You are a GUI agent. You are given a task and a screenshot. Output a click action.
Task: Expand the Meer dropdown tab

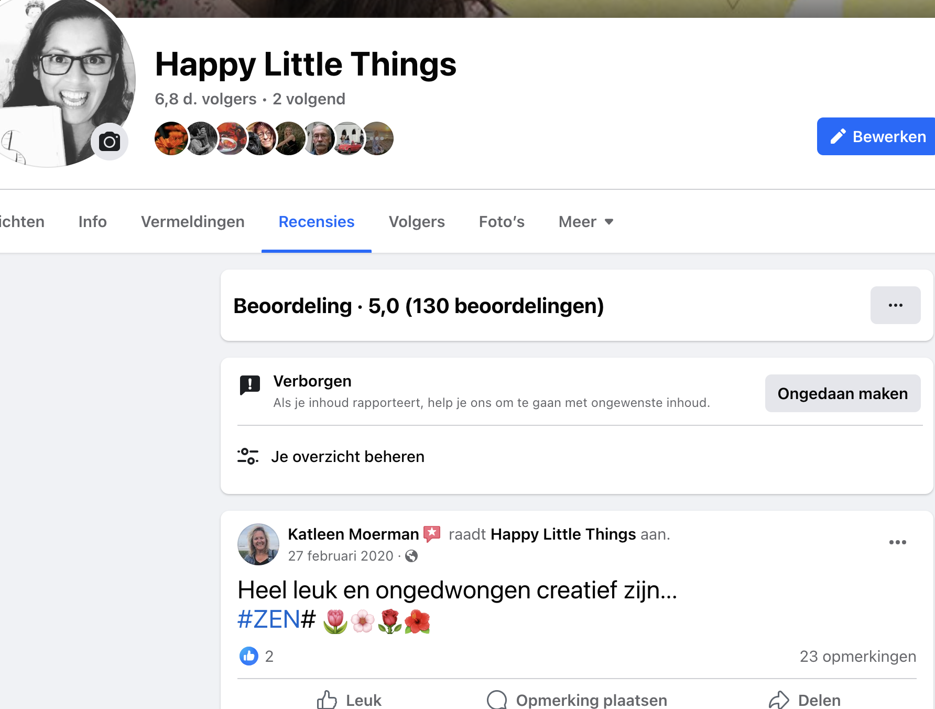pos(585,222)
